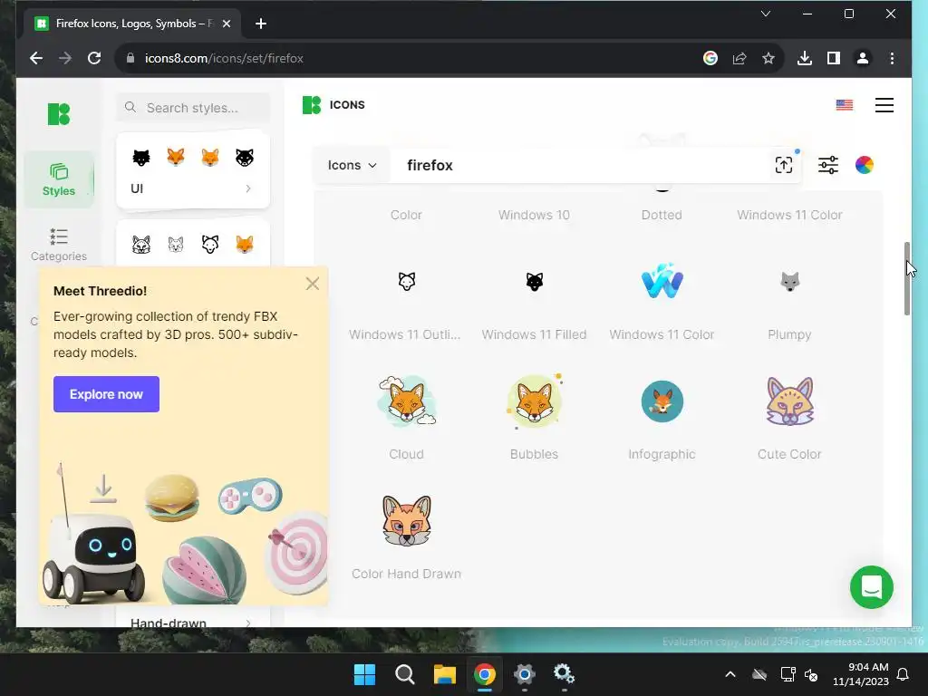
Task: Click the upload image search icon
Action: click(x=784, y=165)
